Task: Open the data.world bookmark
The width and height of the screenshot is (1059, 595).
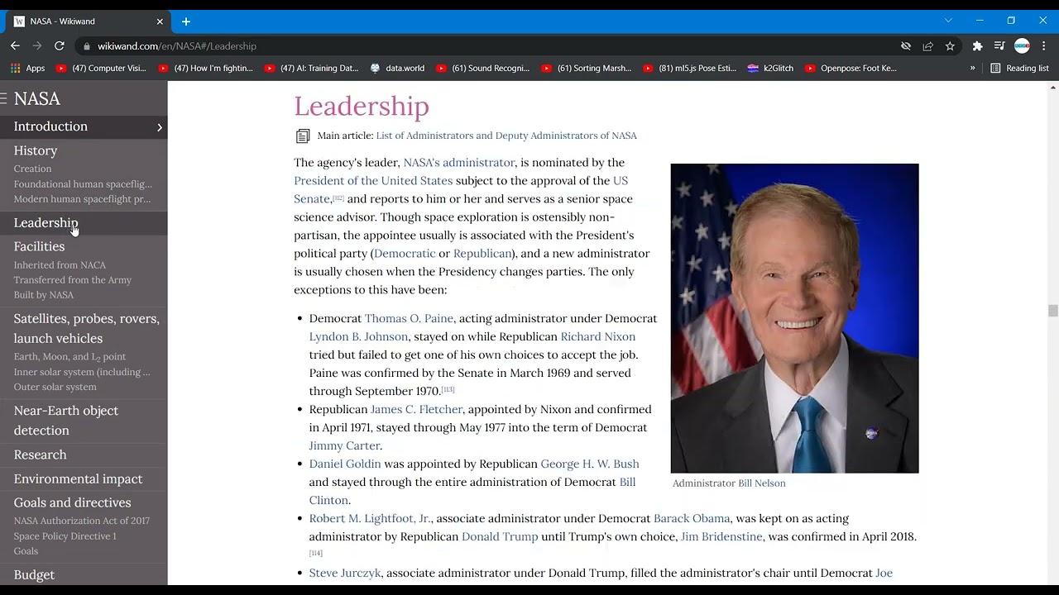Action: [397, 69]
